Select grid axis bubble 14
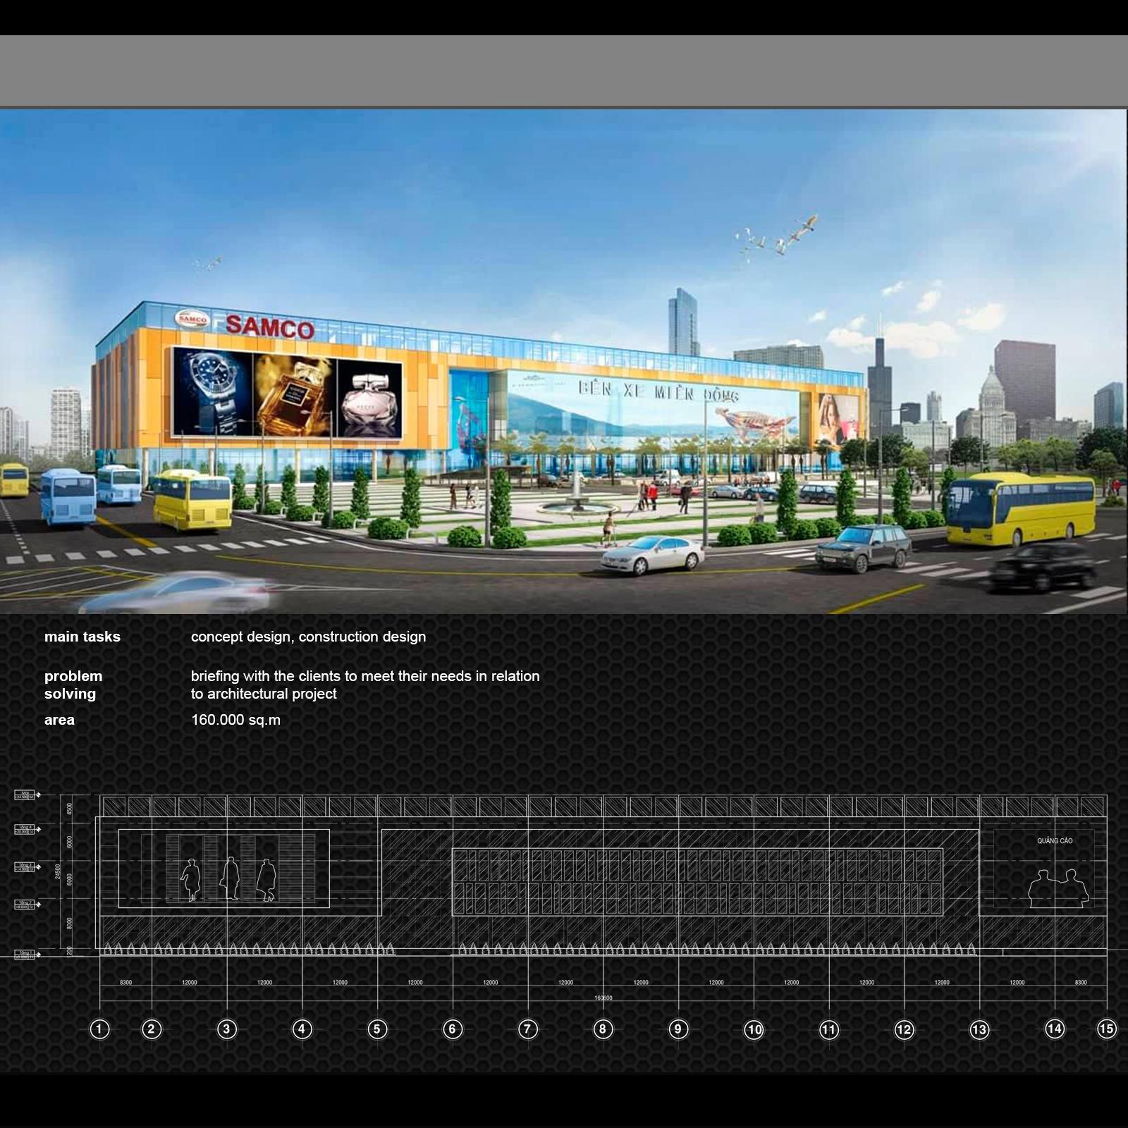 (x=1055, y=1029)
